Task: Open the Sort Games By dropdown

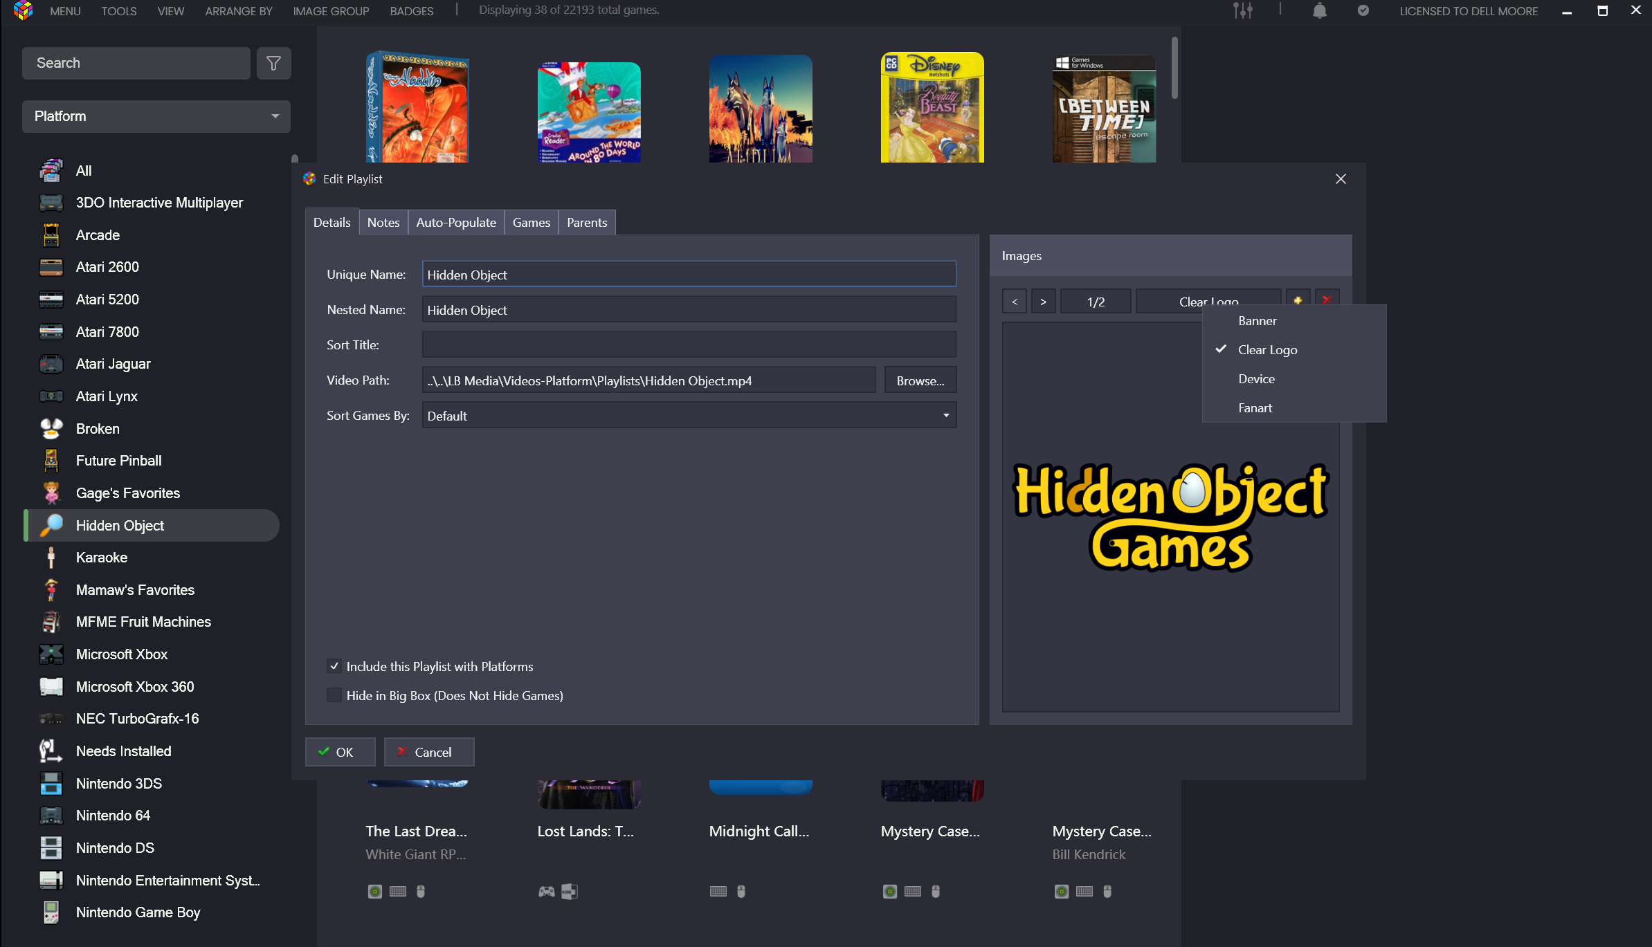Action: click(x=689, y=416)
